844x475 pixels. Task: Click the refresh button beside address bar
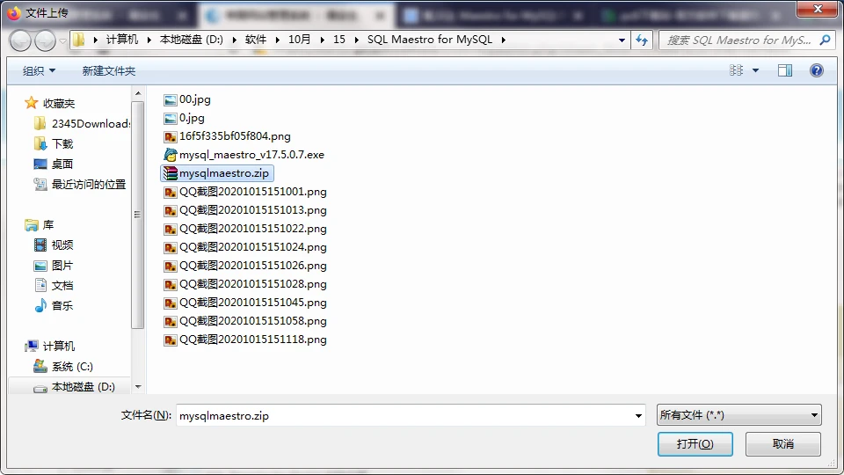click(x=642, y=40)
